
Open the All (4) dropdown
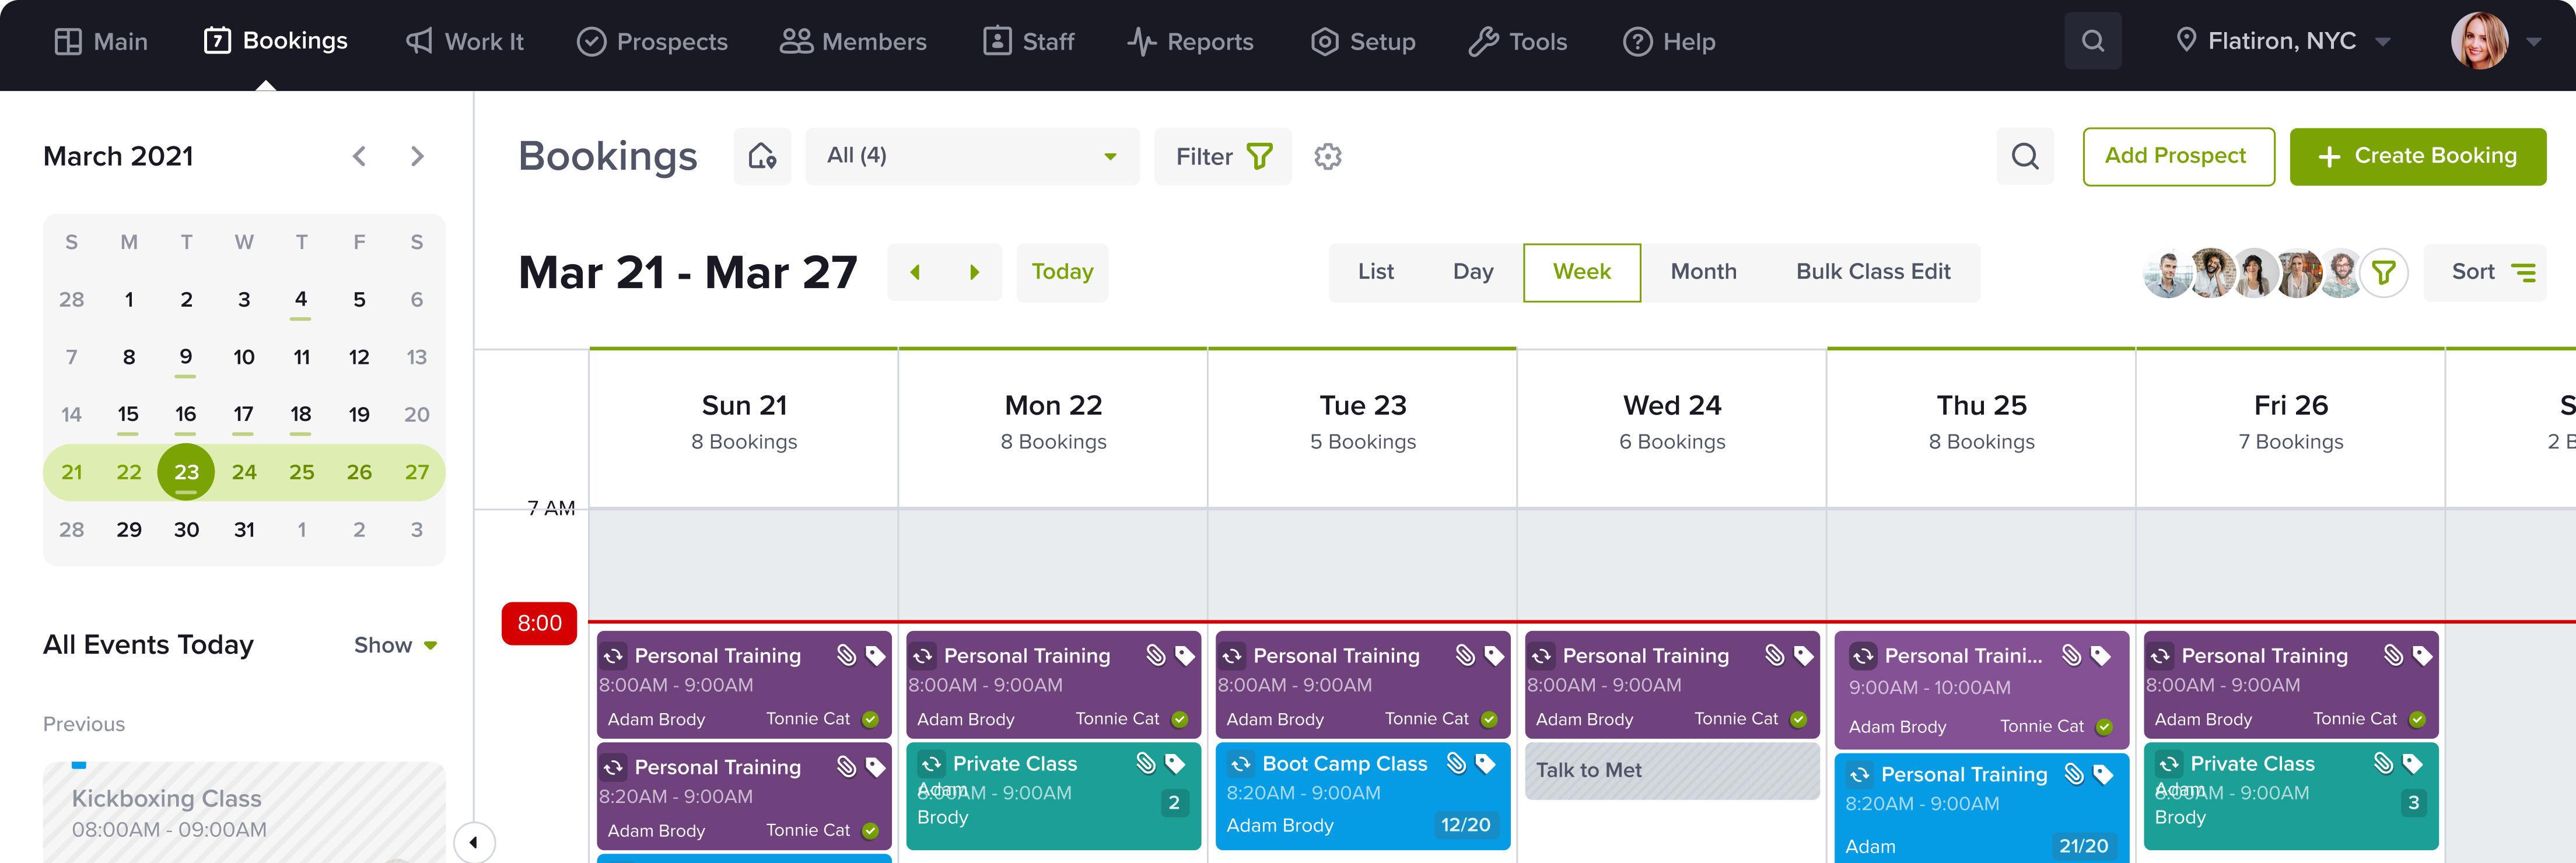971,156
